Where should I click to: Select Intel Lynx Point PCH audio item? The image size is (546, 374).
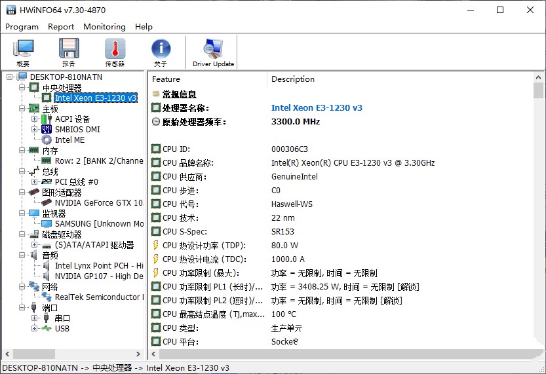click(x=99, y=265)
